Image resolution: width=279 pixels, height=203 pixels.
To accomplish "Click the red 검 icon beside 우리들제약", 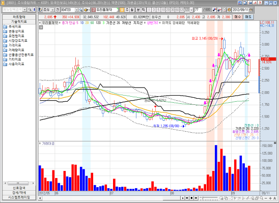I will 94,10.
